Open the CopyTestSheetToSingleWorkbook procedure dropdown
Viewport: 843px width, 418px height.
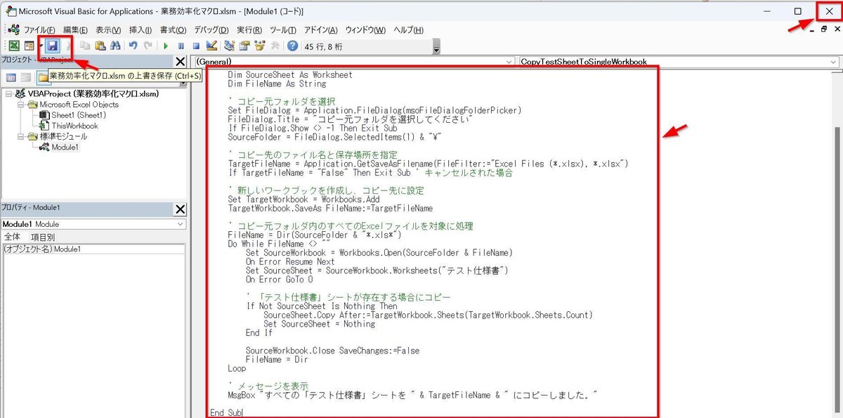point(833,62)
